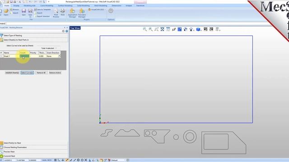
Task: Open the last viewport toolbar dropdown icon
Action: [x=218, y=29]
